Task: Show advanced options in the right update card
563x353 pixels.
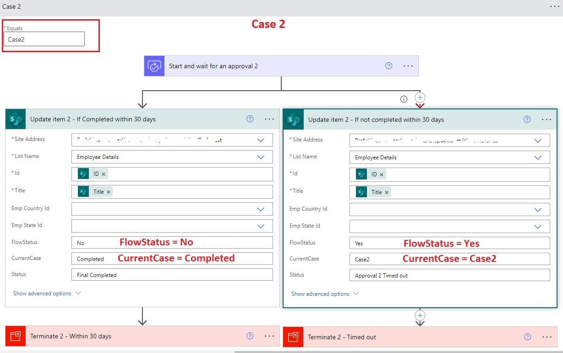Action: [325, 294]
